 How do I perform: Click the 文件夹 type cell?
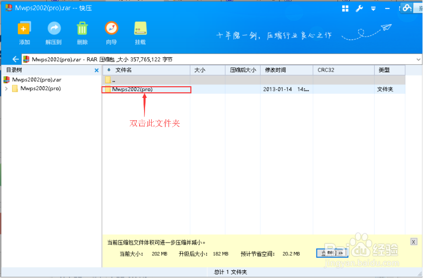(x=385, y=89)
